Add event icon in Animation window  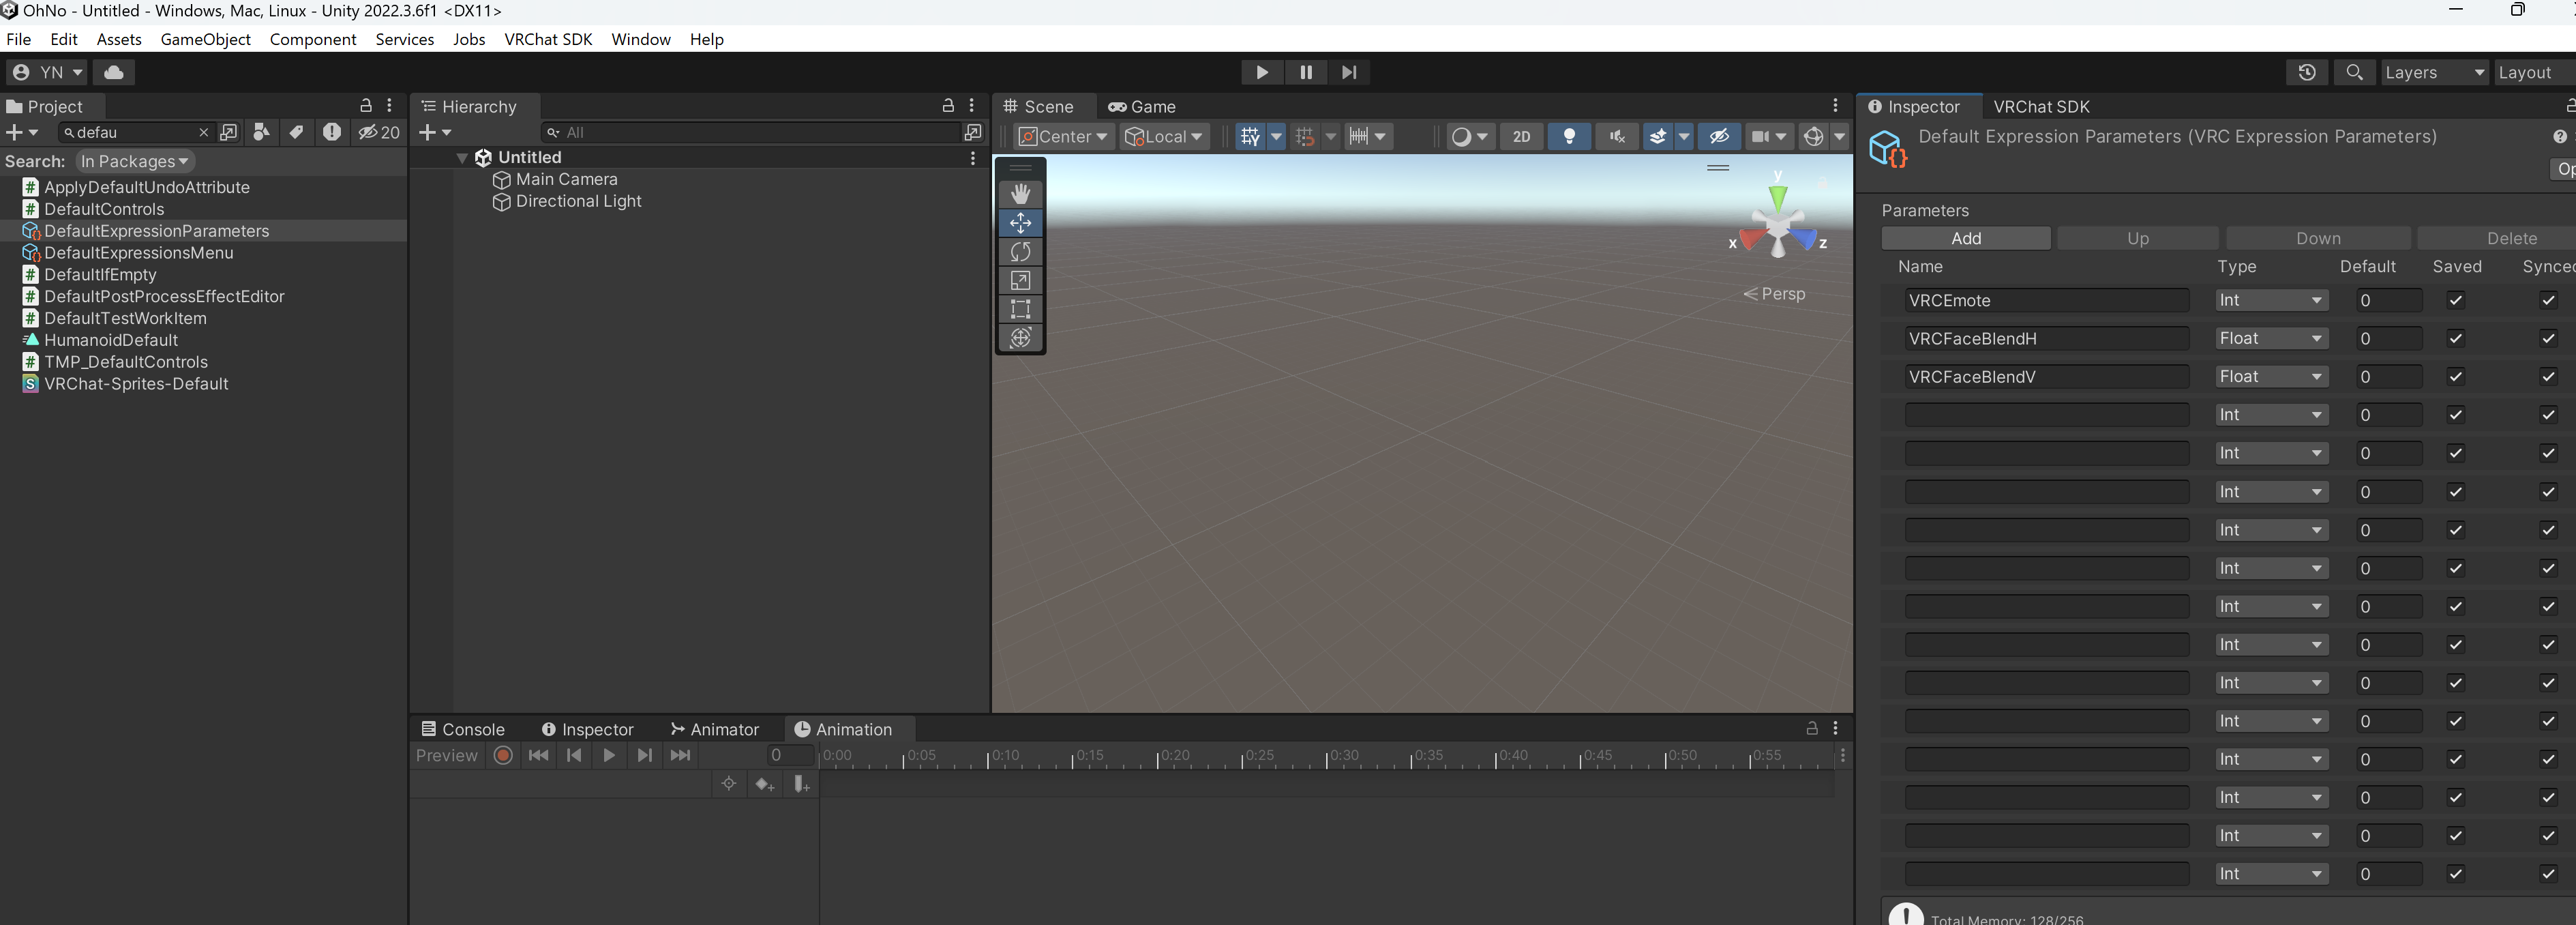tap(801, 784)
